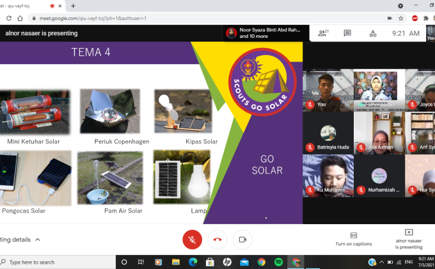Open ENG language indicator in tray
This screenshot has height=269, width=435.
pyautogui.click(x=409, y=262)
